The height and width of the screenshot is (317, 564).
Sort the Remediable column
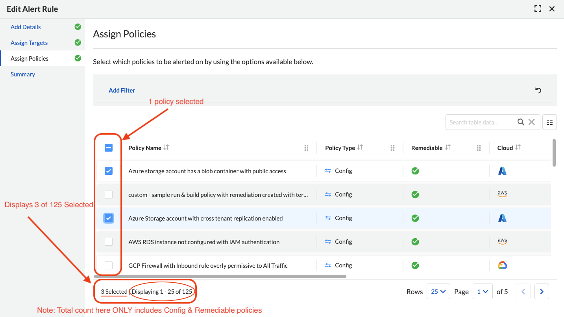point(448,147)
